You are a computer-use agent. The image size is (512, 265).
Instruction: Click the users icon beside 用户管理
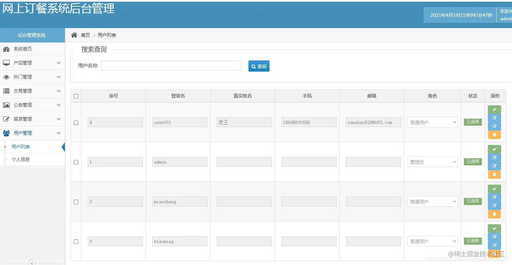point(6,133)
